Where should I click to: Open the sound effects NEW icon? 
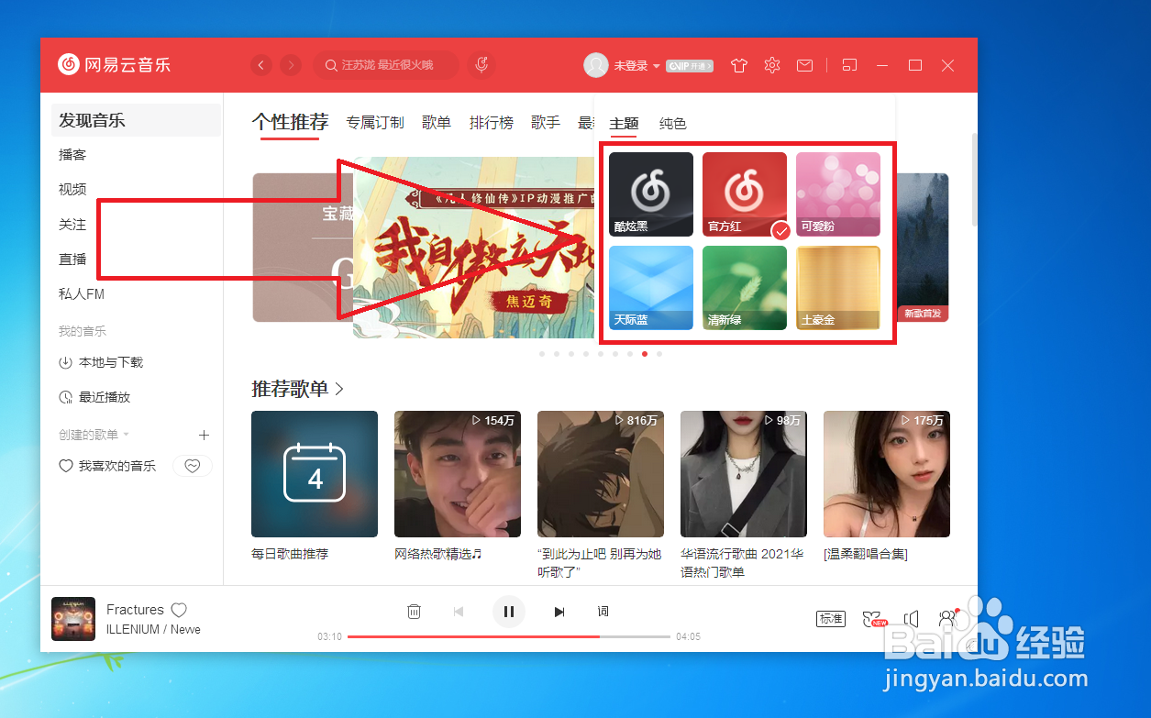pos(875,619)
